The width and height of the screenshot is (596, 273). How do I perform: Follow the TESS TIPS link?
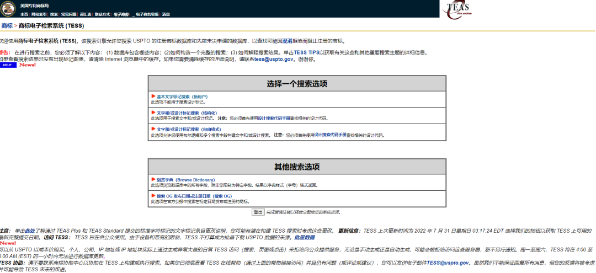(306, 53)
